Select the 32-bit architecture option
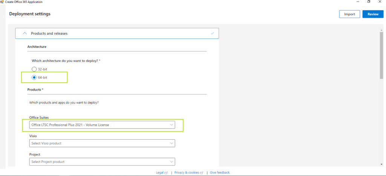Image resolution: width=386 pixels, height=176 pixels. (34, 69)
